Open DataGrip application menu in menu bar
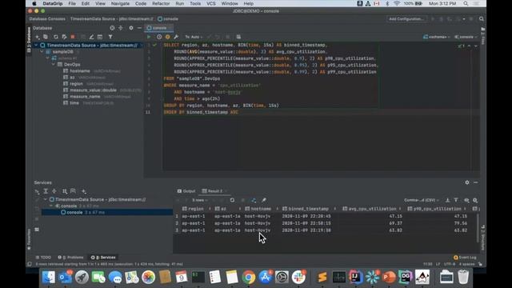The image size is (512, 288). (53, 3)
